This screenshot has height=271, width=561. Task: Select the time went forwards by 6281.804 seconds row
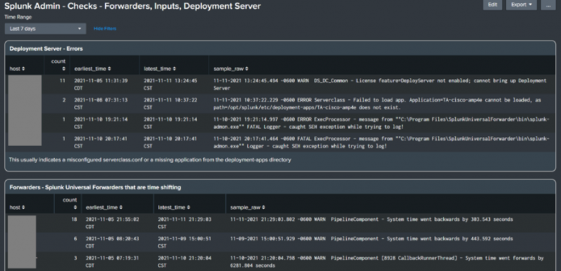280,262
